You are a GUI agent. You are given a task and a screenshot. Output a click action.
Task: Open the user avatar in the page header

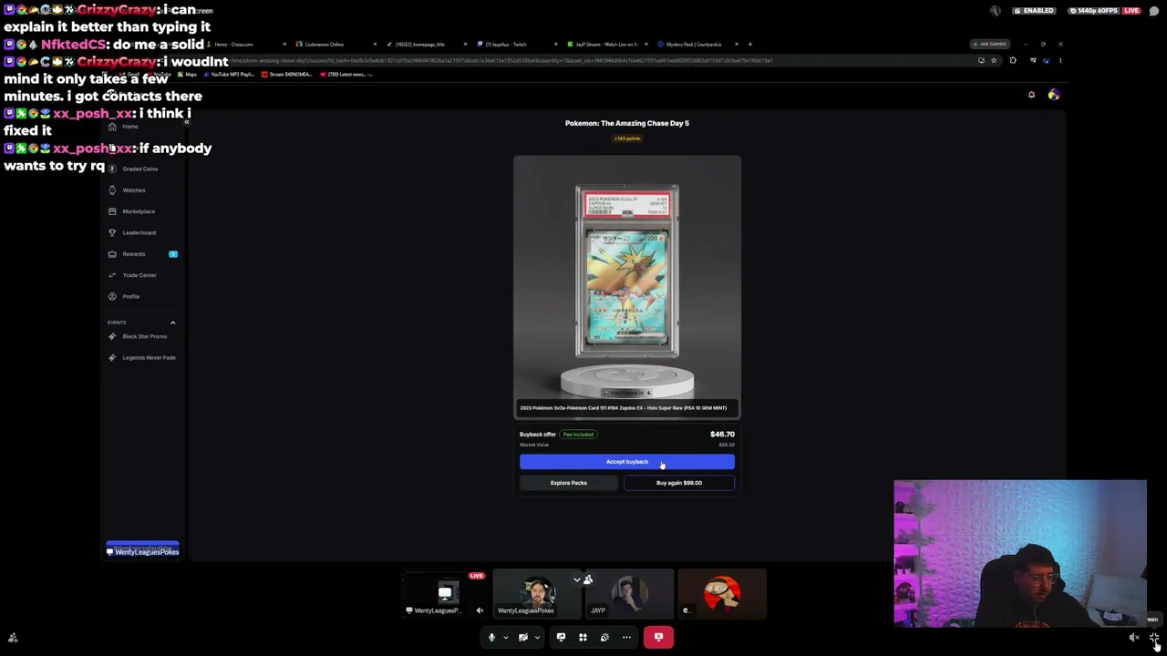click(1053, 95)
